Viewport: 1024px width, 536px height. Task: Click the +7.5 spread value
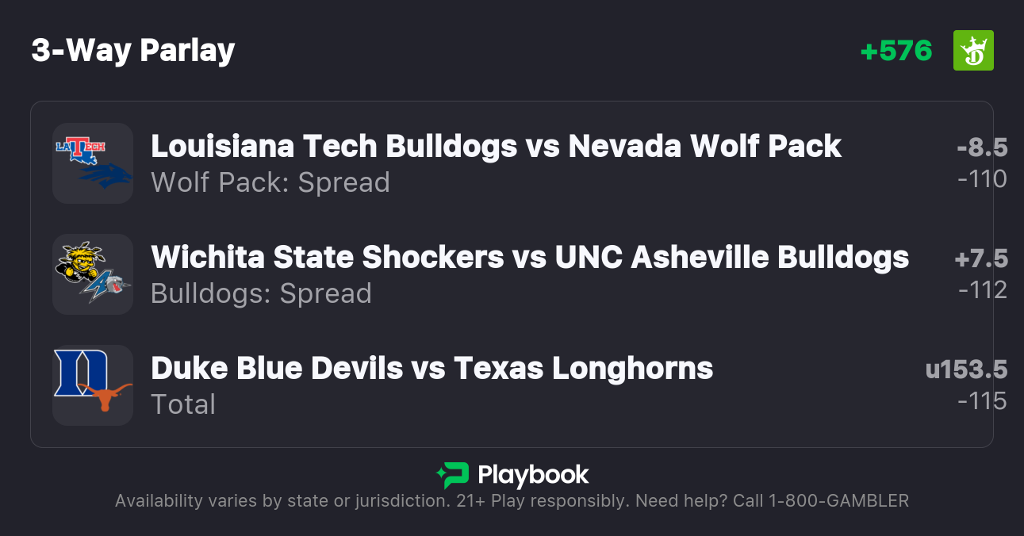[x=980, y=258]
